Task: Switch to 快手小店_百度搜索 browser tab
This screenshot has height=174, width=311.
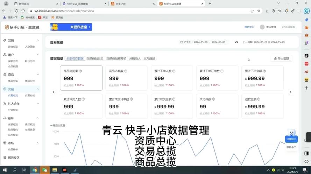Action: coord(84,3)
